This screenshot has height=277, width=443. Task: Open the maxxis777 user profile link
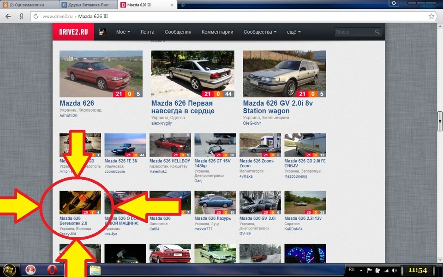point(203,229)
